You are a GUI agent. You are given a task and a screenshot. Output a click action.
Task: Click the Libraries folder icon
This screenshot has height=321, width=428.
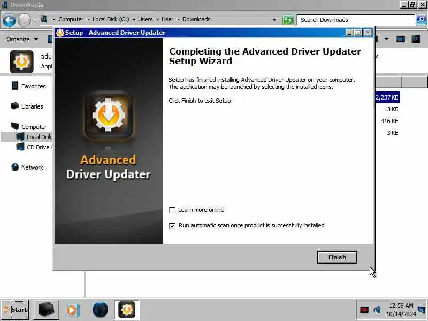tap(15, 106)
